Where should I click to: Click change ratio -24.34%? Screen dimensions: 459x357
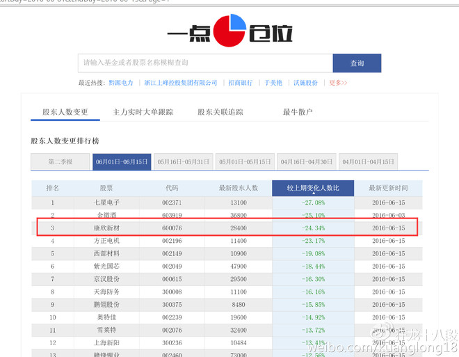click(x=313, y=228)
